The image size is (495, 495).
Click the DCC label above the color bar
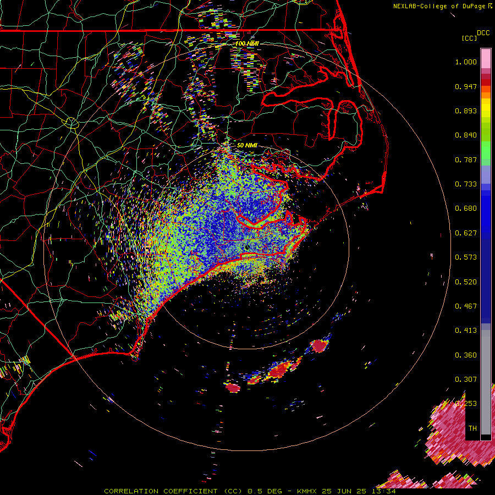[x=483, y=32]
